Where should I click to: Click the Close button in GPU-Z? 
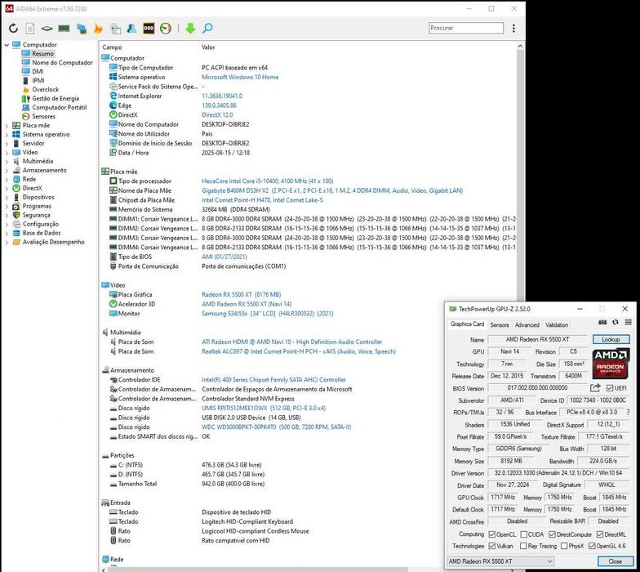pyautogui.click(x=616, y=561)
